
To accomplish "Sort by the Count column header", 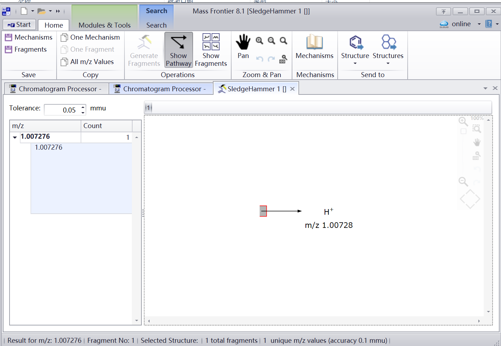I will click(x=106, y=126).
